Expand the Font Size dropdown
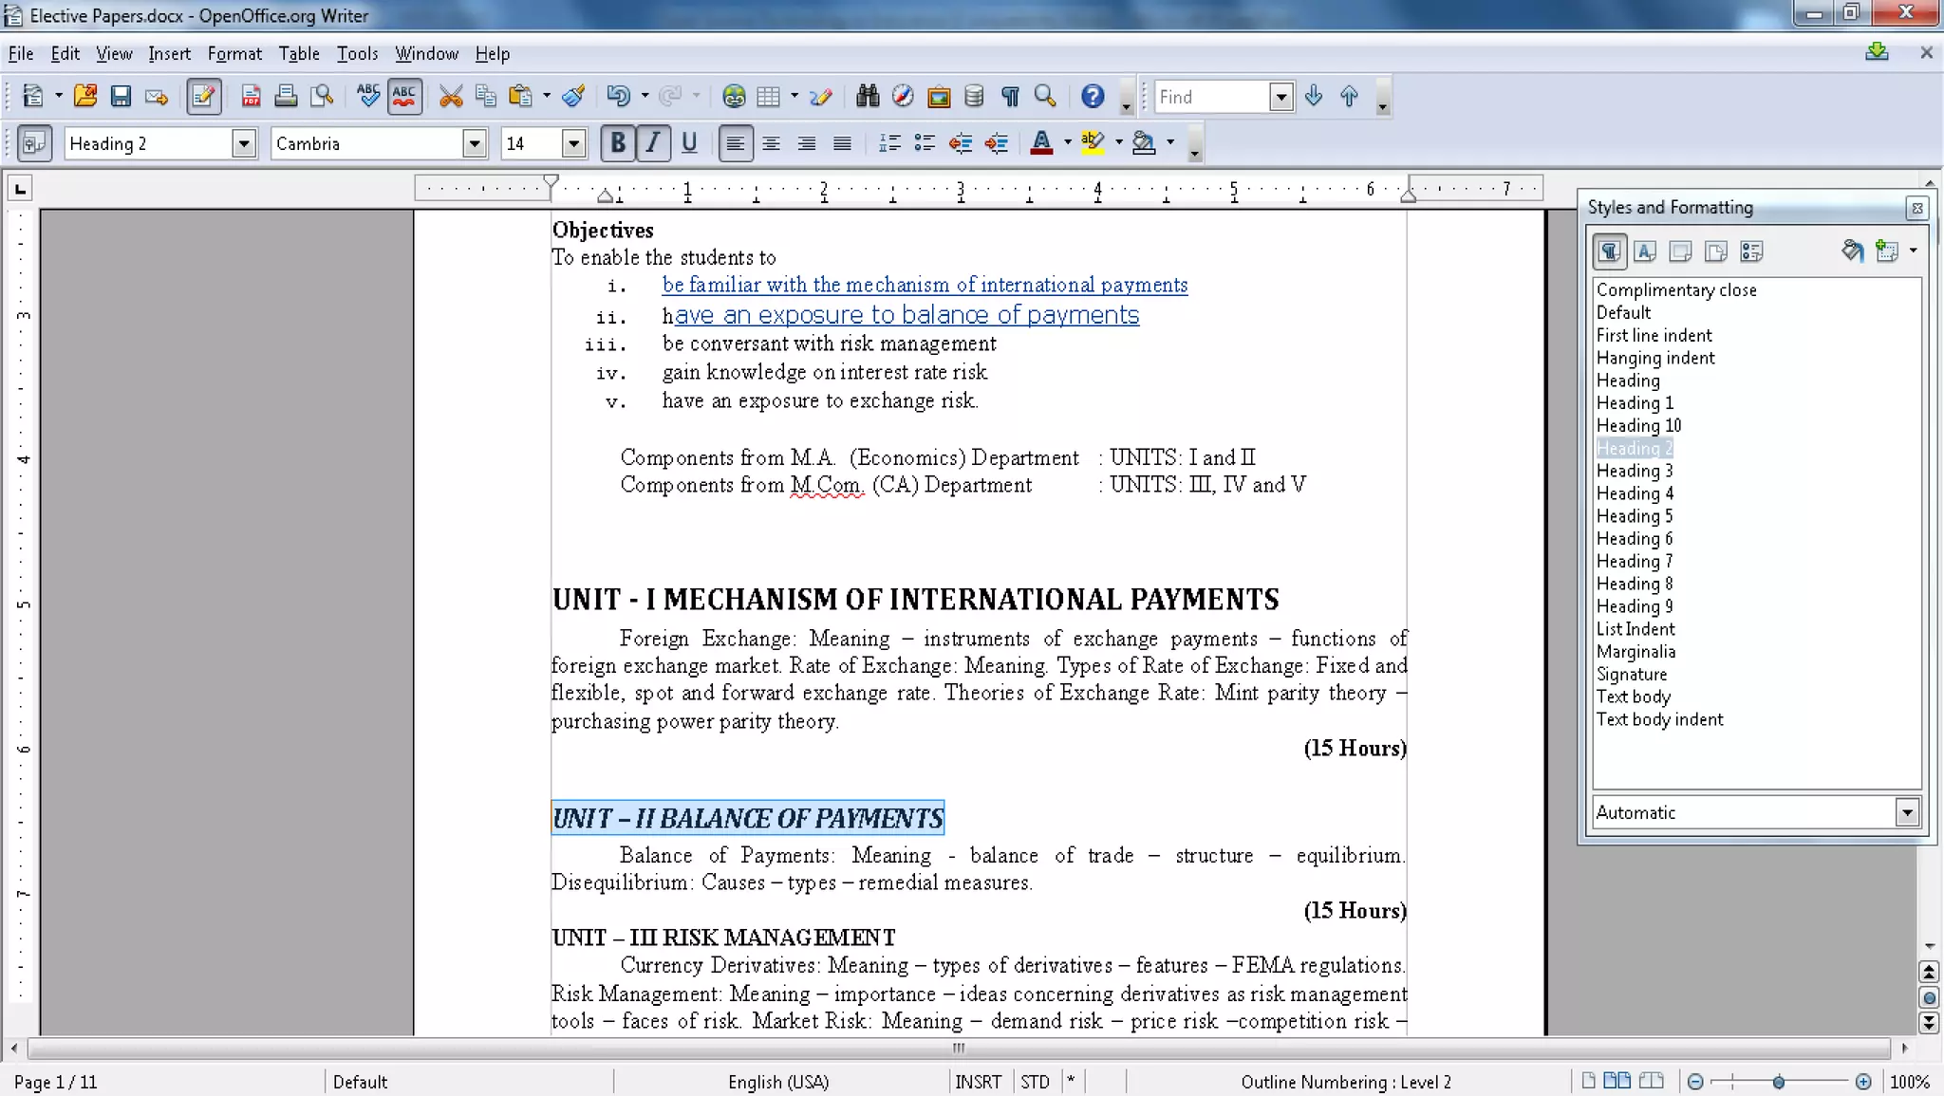1944x1096 pixels. point(572,143)
